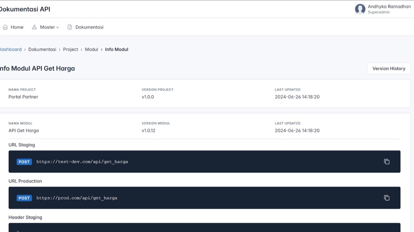Go to Dashboard breadcrumb link
Viewport: 414px width, 232px height.
click(10, 49)
